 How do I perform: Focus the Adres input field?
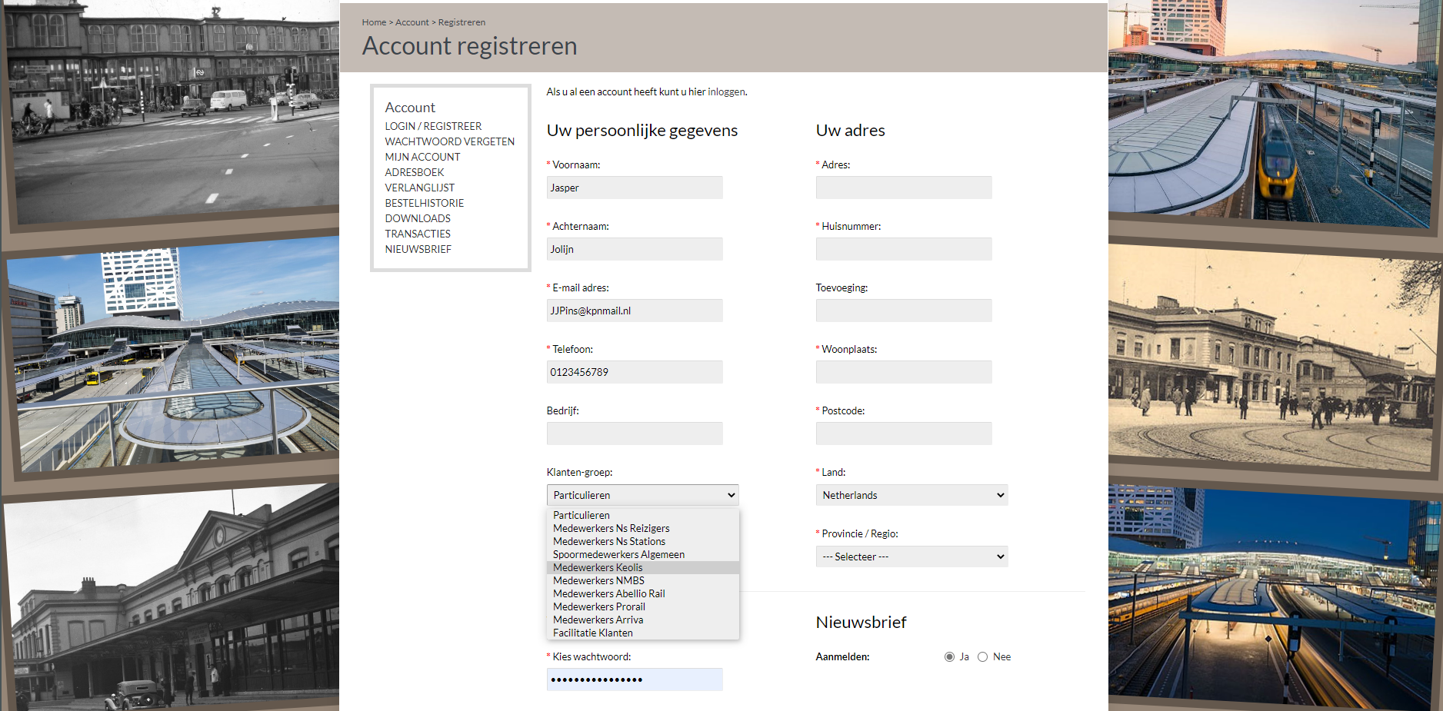[x=904, y=188]
